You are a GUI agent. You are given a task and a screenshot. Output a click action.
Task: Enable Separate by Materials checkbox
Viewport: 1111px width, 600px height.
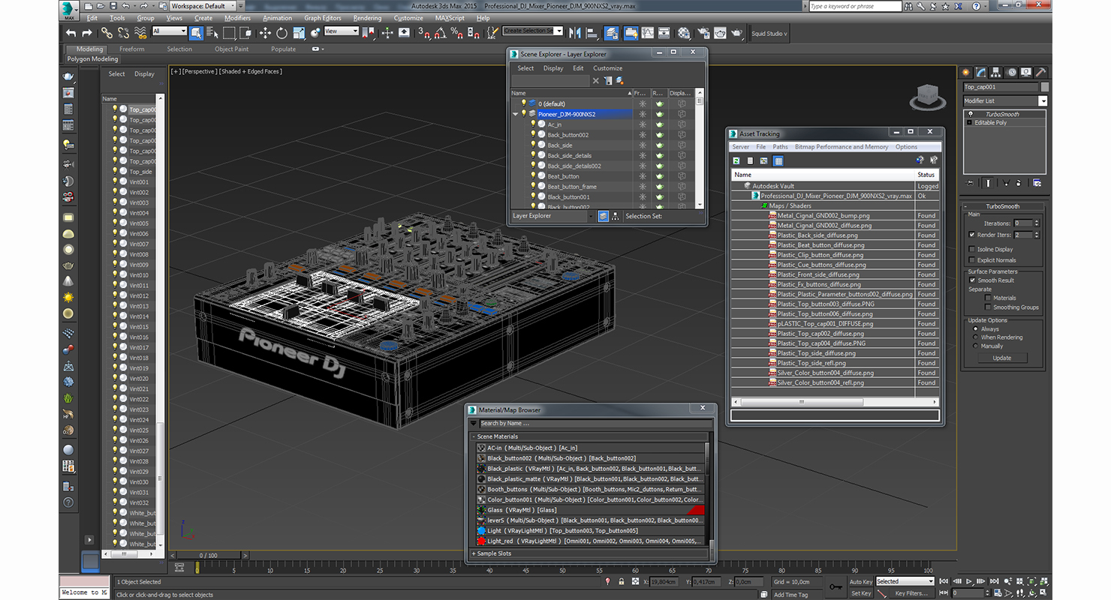[987, 298]
